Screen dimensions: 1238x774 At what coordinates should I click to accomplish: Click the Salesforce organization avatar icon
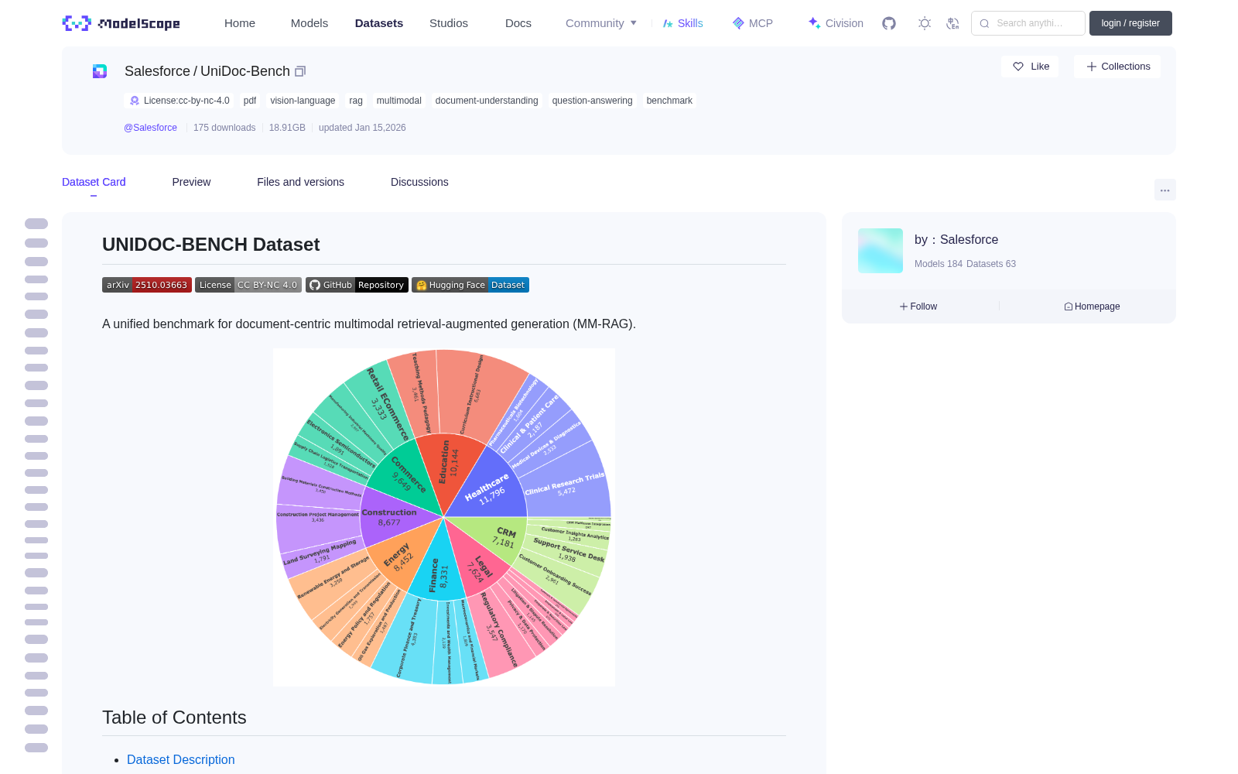point(100,71)
